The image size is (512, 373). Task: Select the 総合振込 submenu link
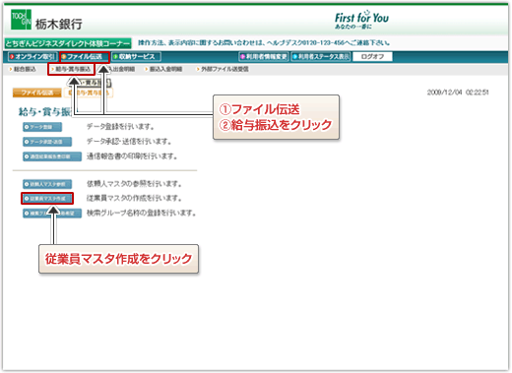coord(23,69)
